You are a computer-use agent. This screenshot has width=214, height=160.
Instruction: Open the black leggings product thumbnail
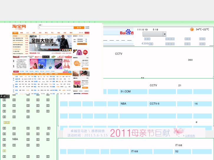84,73
